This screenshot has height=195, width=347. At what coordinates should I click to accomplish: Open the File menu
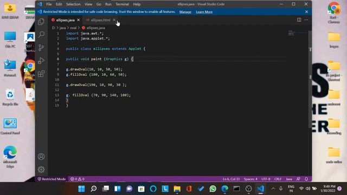point(49,4)
